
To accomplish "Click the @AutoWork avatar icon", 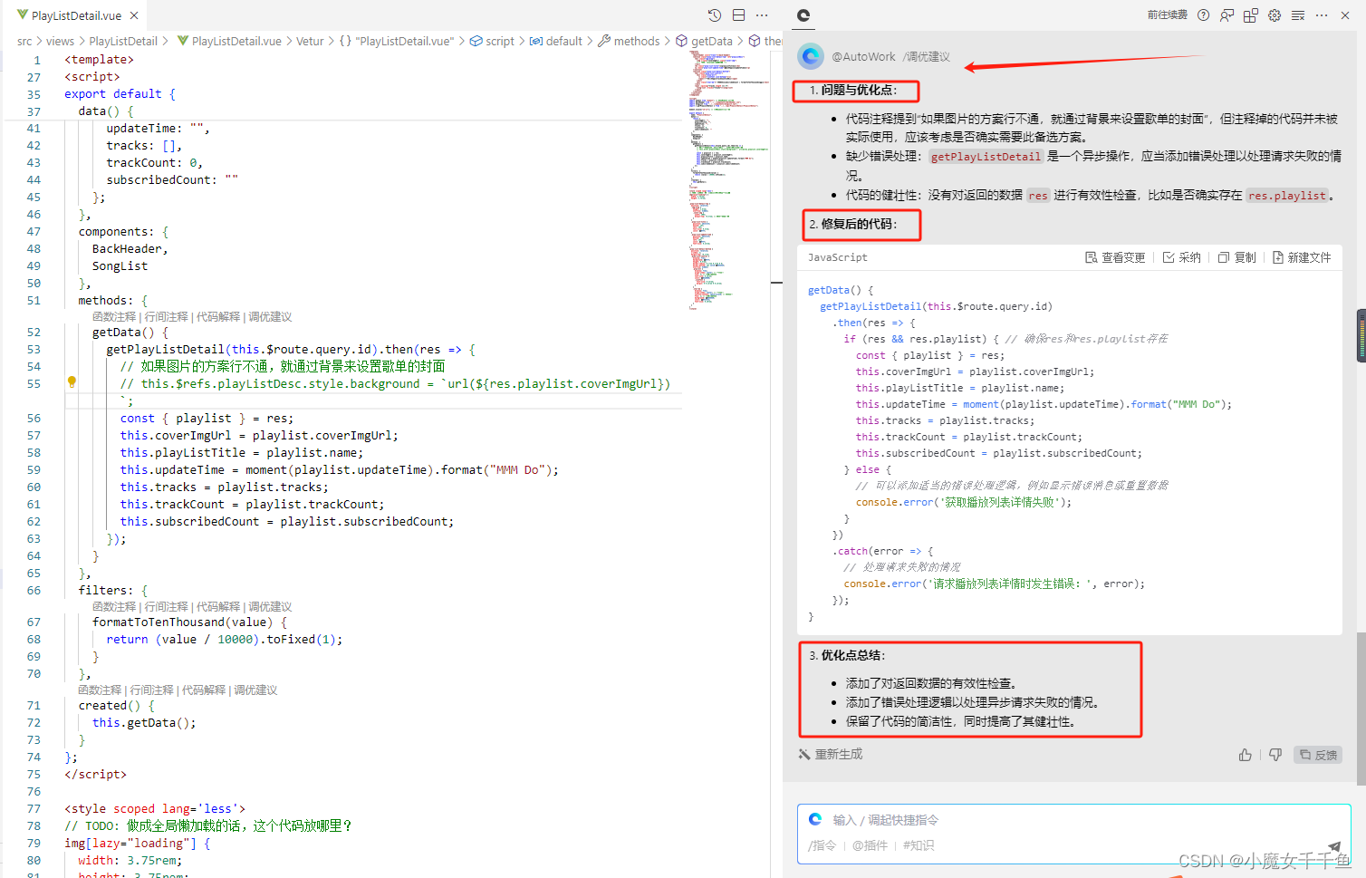I will [x=811, y=56].
